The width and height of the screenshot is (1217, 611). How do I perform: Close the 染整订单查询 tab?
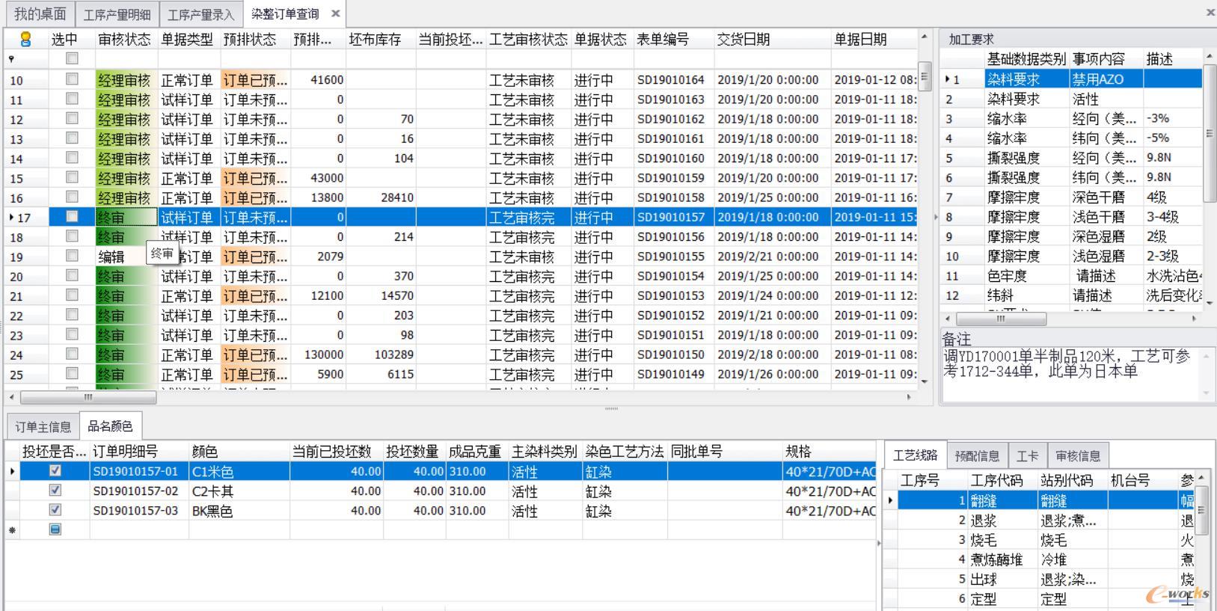(336, 13)
